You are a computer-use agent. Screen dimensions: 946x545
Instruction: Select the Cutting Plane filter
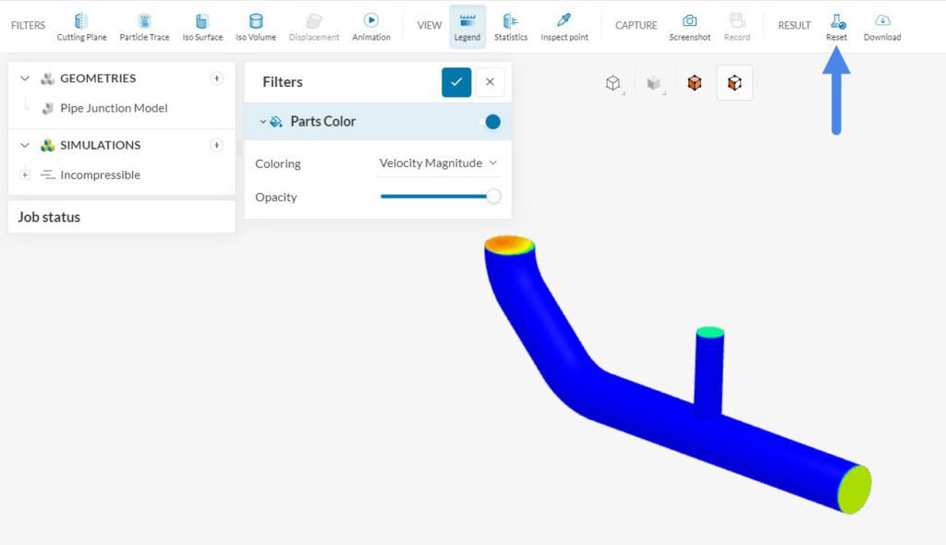[81, 26]
